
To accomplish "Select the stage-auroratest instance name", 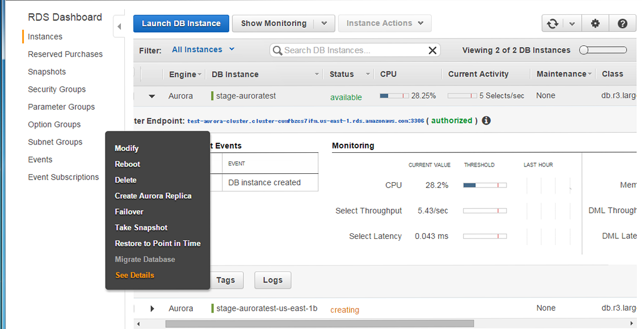I will point(246,96).
